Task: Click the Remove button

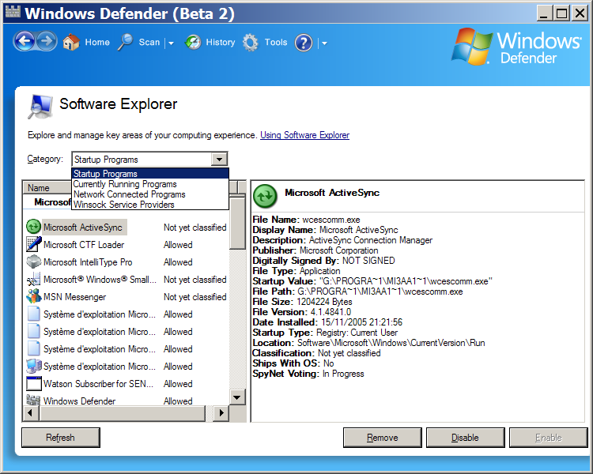Action: [383, 438]
